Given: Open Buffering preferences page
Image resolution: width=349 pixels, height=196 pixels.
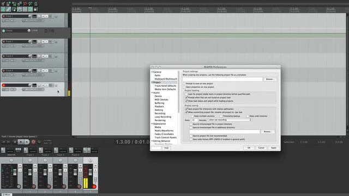Looking at the screenshot, I should (x=159, y=103).
